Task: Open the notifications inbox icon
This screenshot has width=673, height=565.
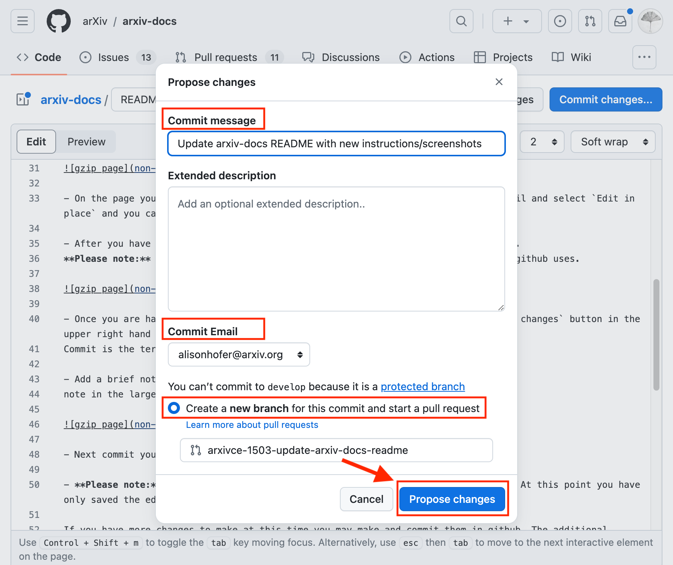Action: coord(620,21)
